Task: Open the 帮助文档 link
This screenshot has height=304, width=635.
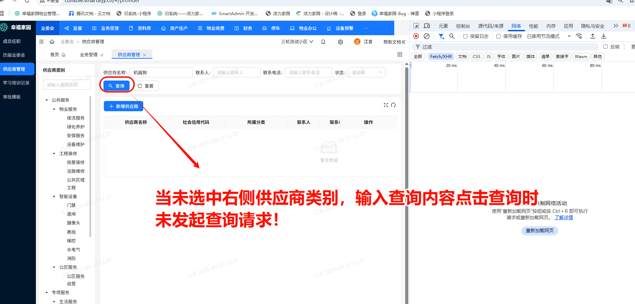Action: pos(394,42)
